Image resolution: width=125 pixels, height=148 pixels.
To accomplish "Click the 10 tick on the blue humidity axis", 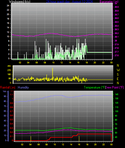I will (5, 136).
